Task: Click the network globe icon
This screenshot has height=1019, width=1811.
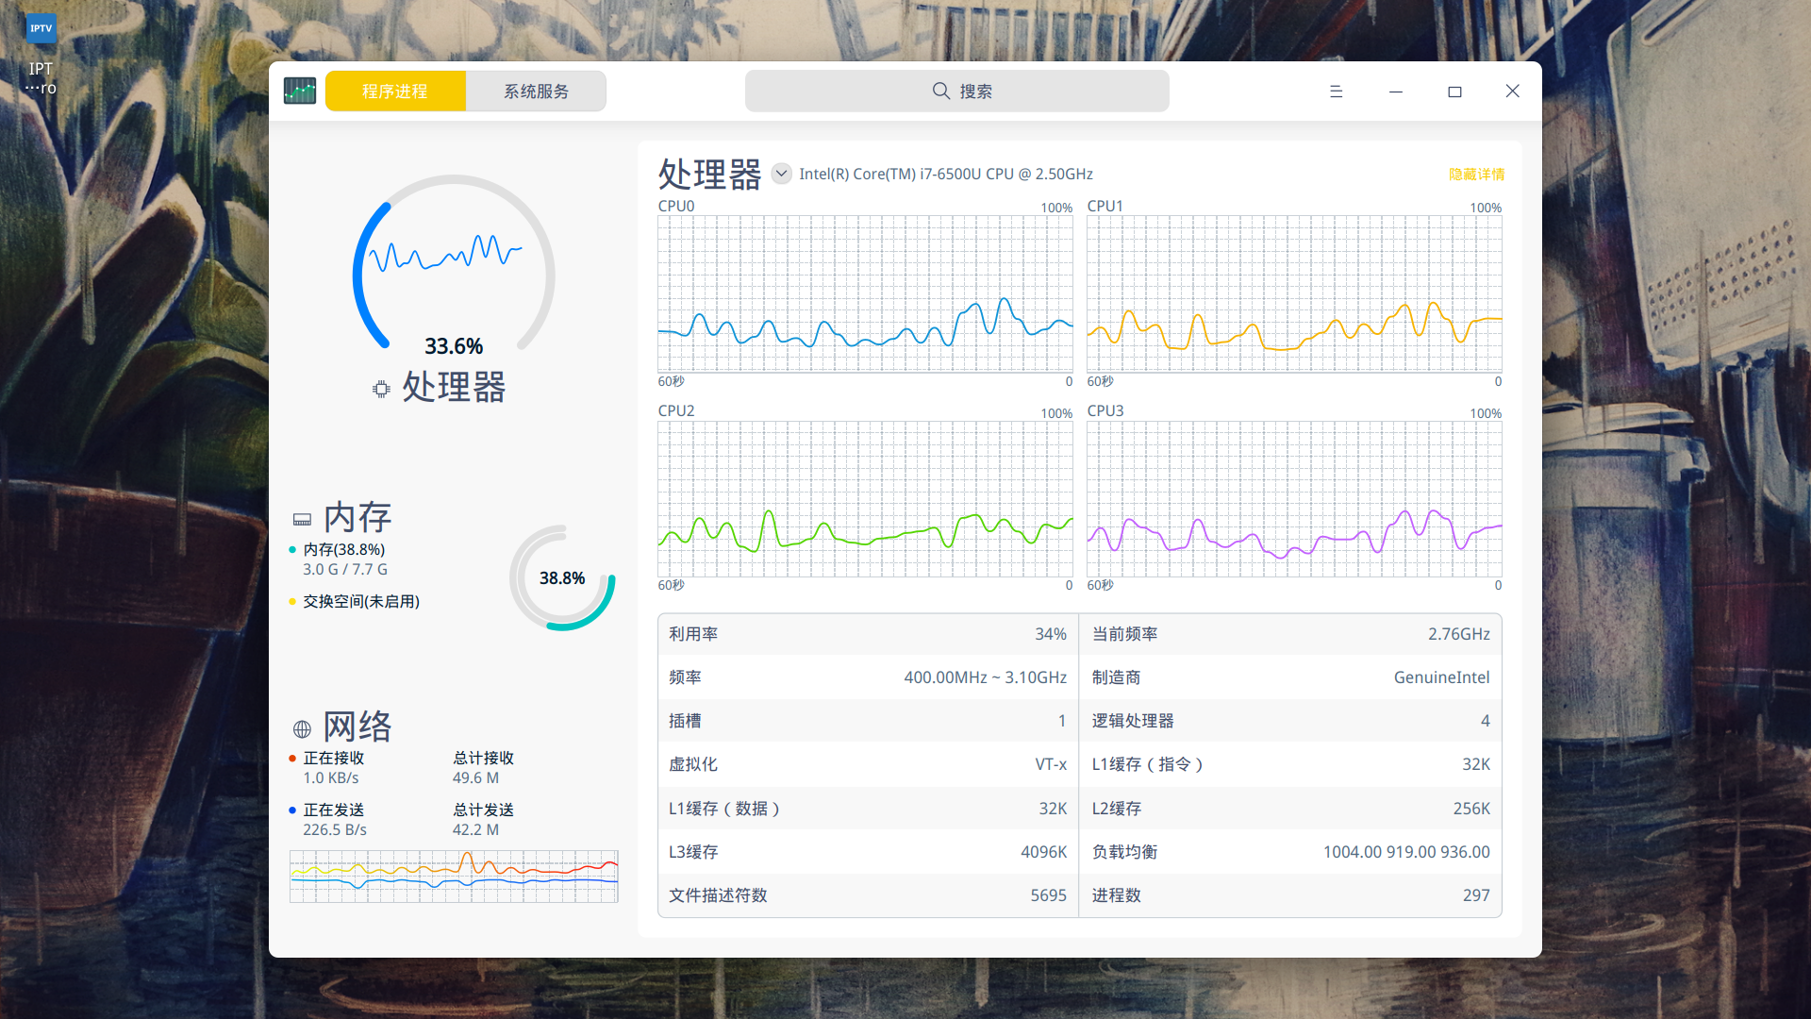Action: [x=302, y=728]
